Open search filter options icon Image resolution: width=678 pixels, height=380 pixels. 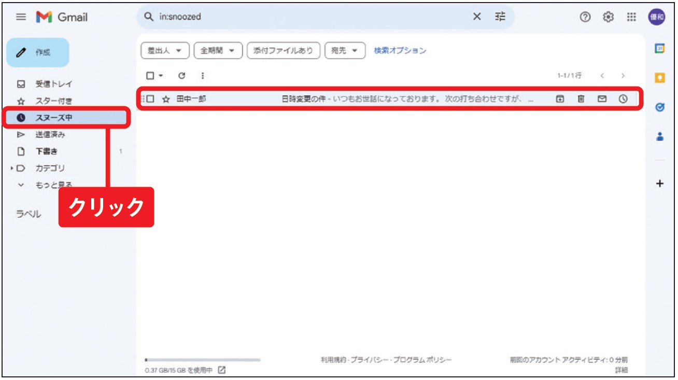(x=500, y=17)
